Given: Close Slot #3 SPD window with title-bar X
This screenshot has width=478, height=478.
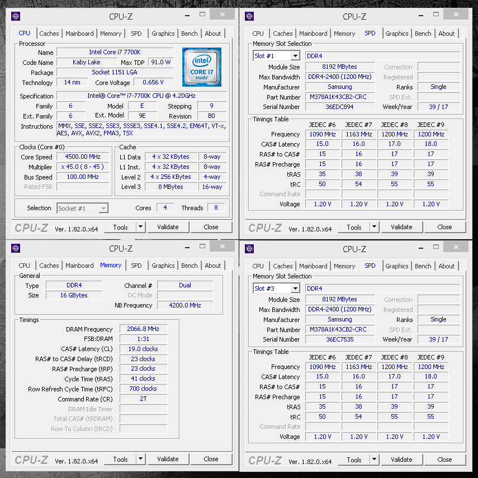Looking at the screenshot, I should pos(456,247).
